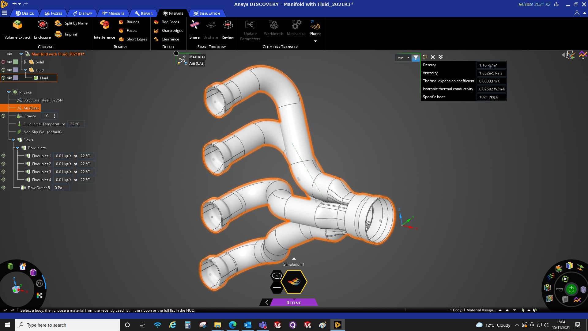Toggle Flow Outlet 5 target circle
588x331 pixels.
[x=3, y=188]
